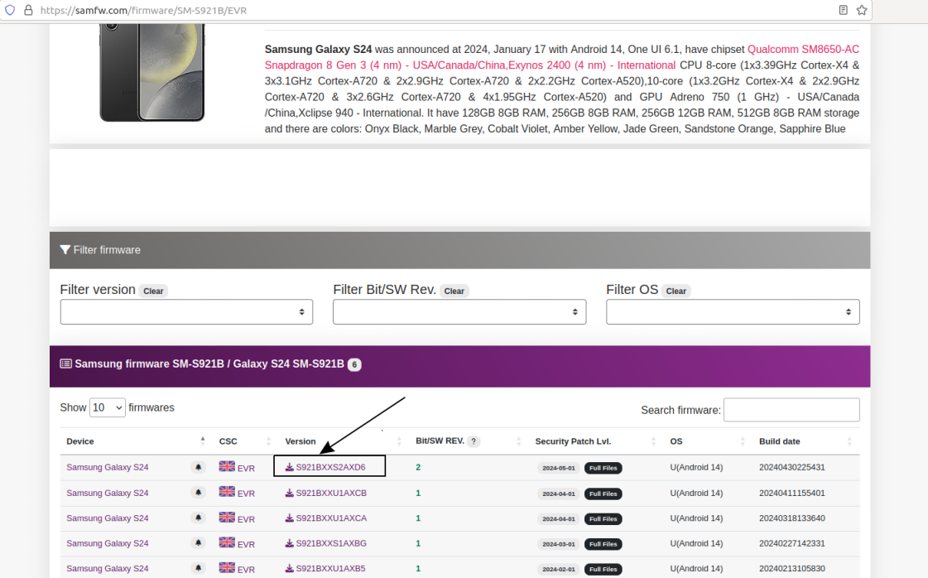This screenshot has height=578, width=928.
Task: Toggle reader view icon in address bar
Action: [x=844, y=10]
